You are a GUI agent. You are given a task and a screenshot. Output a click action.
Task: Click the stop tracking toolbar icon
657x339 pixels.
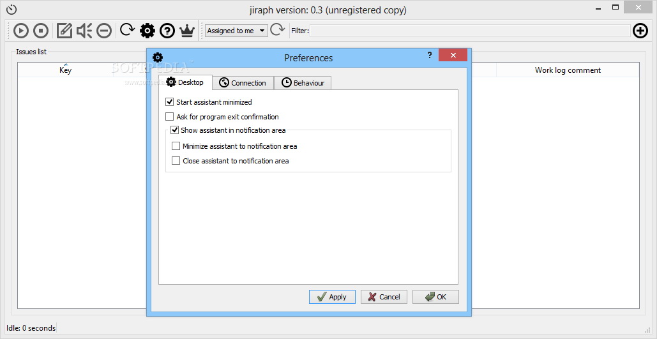[x=41, y=31]
